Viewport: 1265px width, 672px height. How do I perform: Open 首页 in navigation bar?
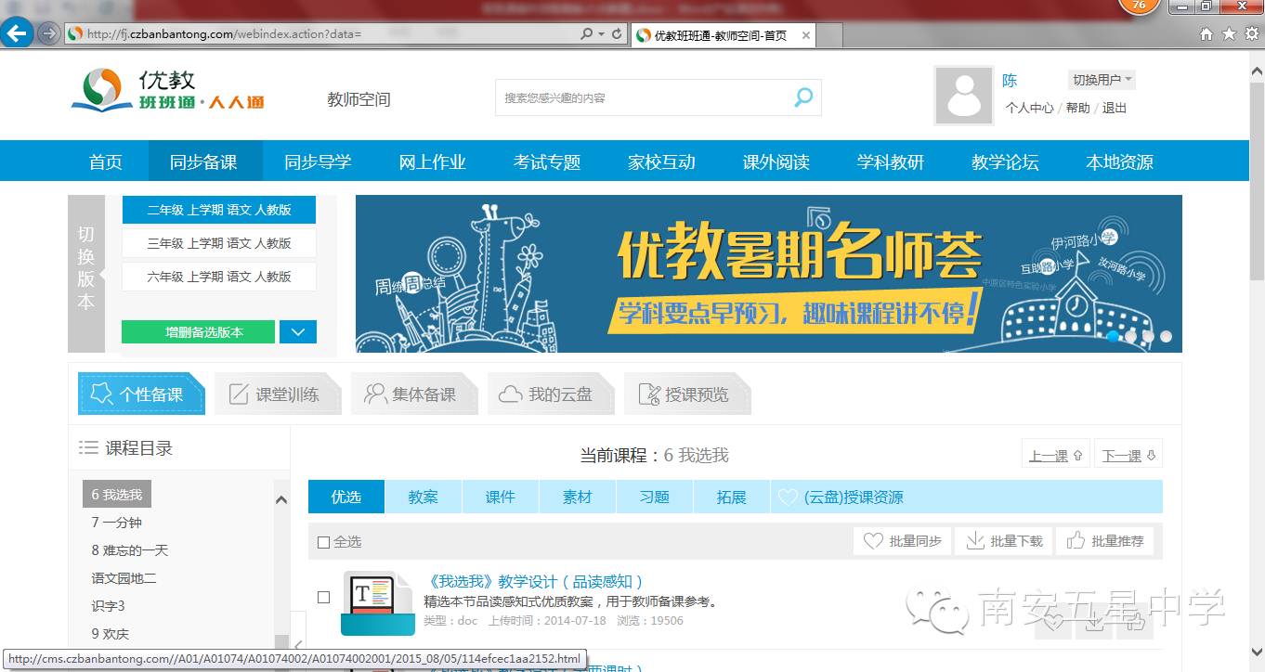click(x=105, y=162)
